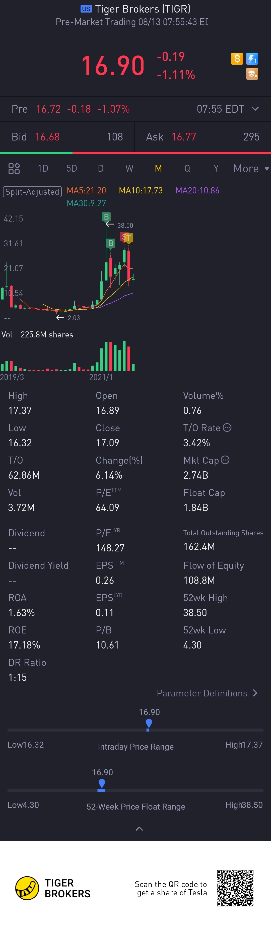Tap the yellow dollar sign badge
Image resolution: width=271 pixels, height=936 pixels.
[237, 58]
